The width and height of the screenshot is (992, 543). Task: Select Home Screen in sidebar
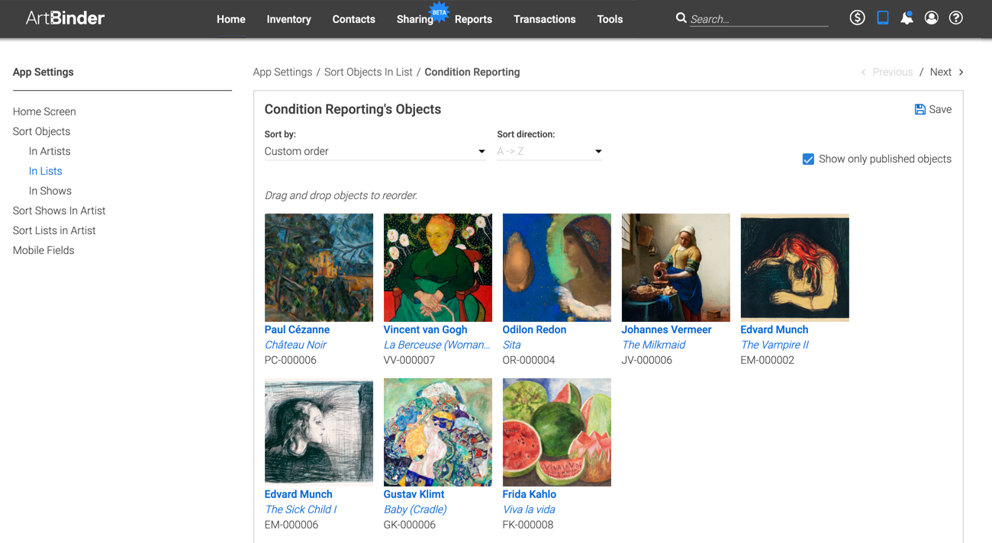[44, 111]
